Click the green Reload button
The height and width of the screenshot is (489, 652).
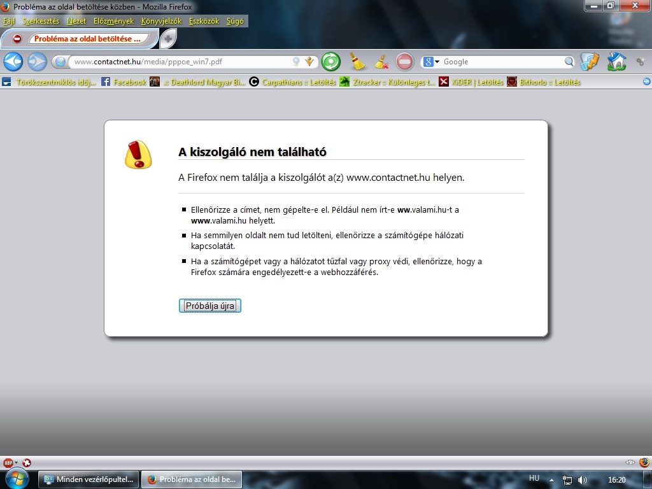(x=330, y=62)
